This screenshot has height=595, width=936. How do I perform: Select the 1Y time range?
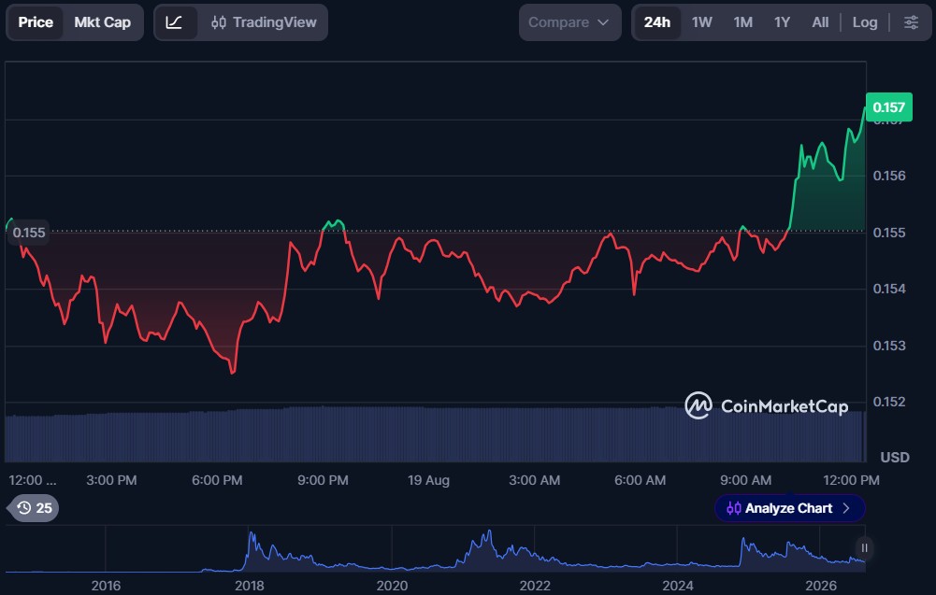(x=782, y=22)
